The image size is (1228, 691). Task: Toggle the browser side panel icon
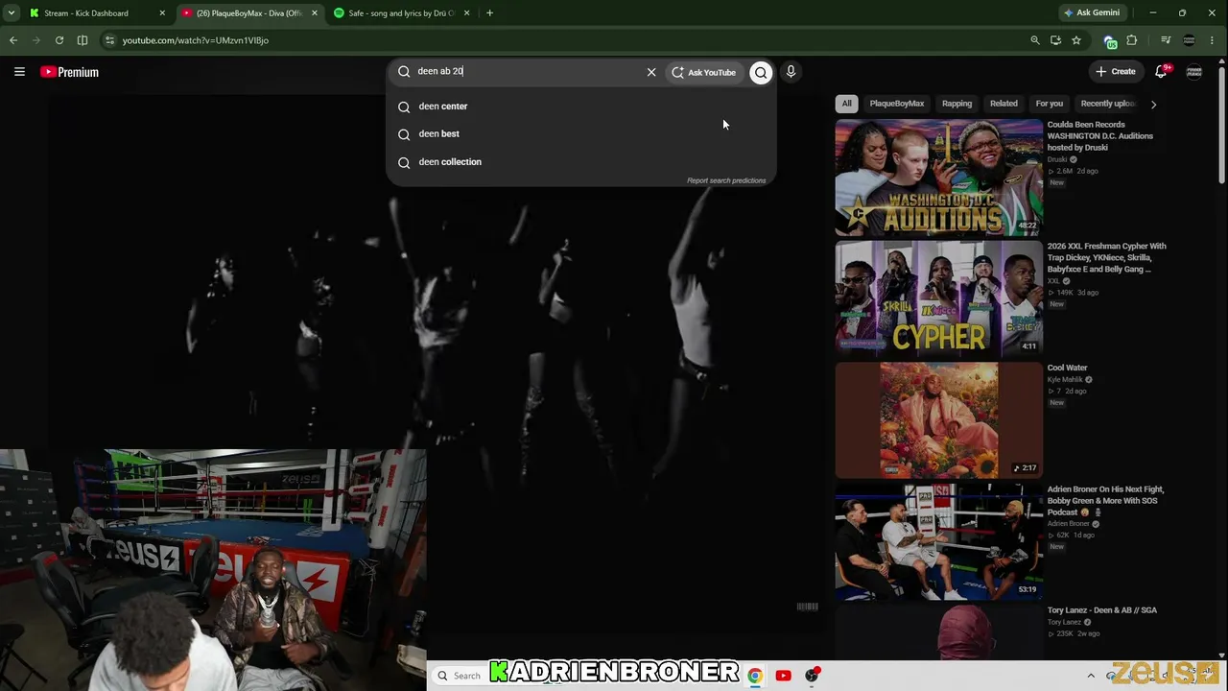point(83,40)
